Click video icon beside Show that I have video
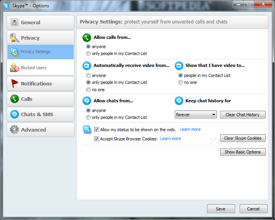This screenshot has width=275, height=220. tap(179, 66)
